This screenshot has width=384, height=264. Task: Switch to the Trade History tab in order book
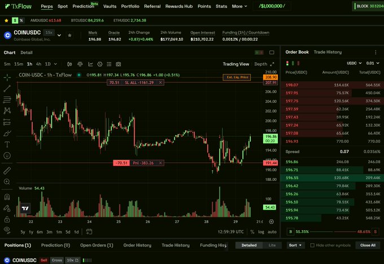click(x=328, y=52)
